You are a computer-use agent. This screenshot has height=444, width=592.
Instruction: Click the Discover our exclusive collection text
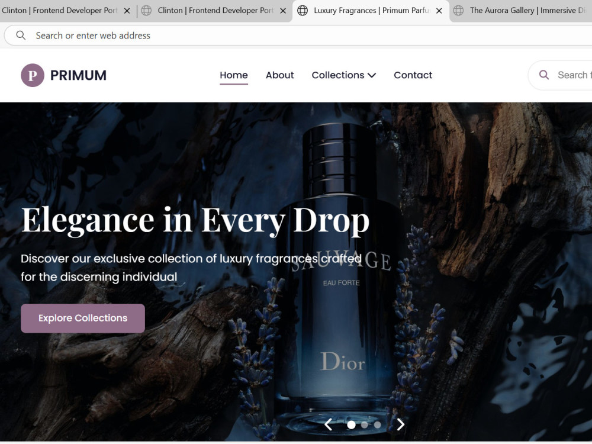tap(191, 268)
